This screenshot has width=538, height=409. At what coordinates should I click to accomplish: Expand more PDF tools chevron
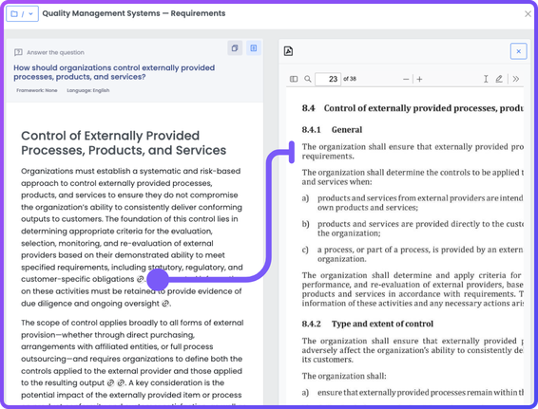tap(516, 79)
